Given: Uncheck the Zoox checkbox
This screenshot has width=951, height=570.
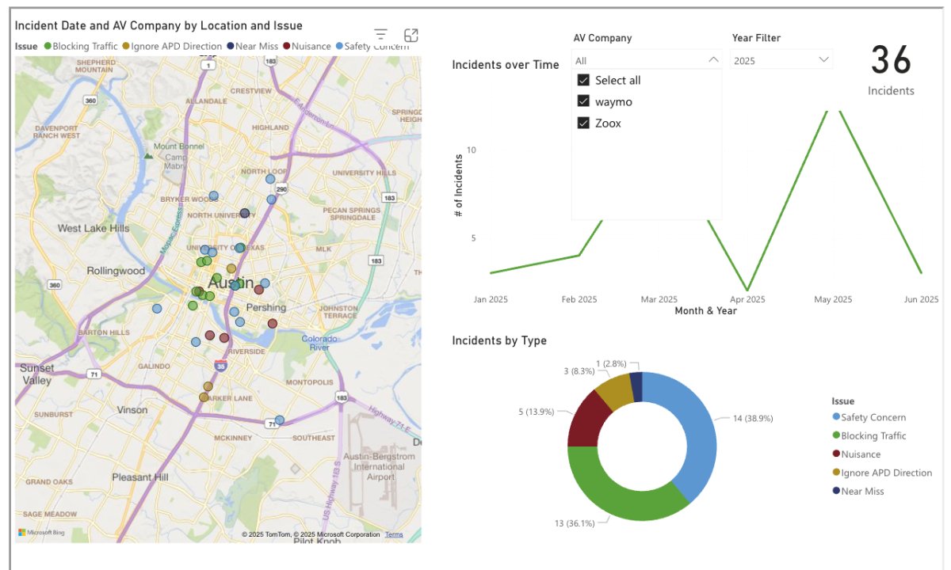Looking at the screenshot, I should (583, 123).
